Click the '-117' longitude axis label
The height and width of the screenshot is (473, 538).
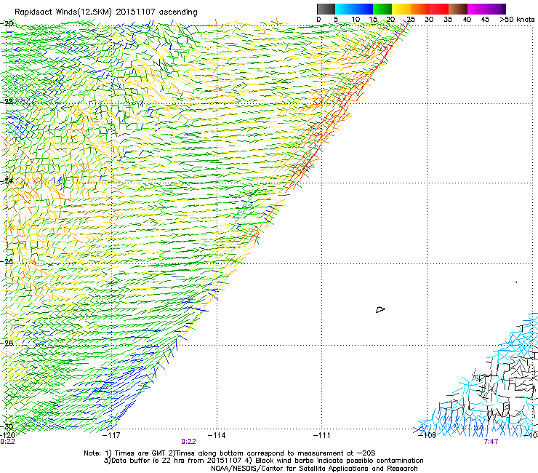tap(111, 435)
